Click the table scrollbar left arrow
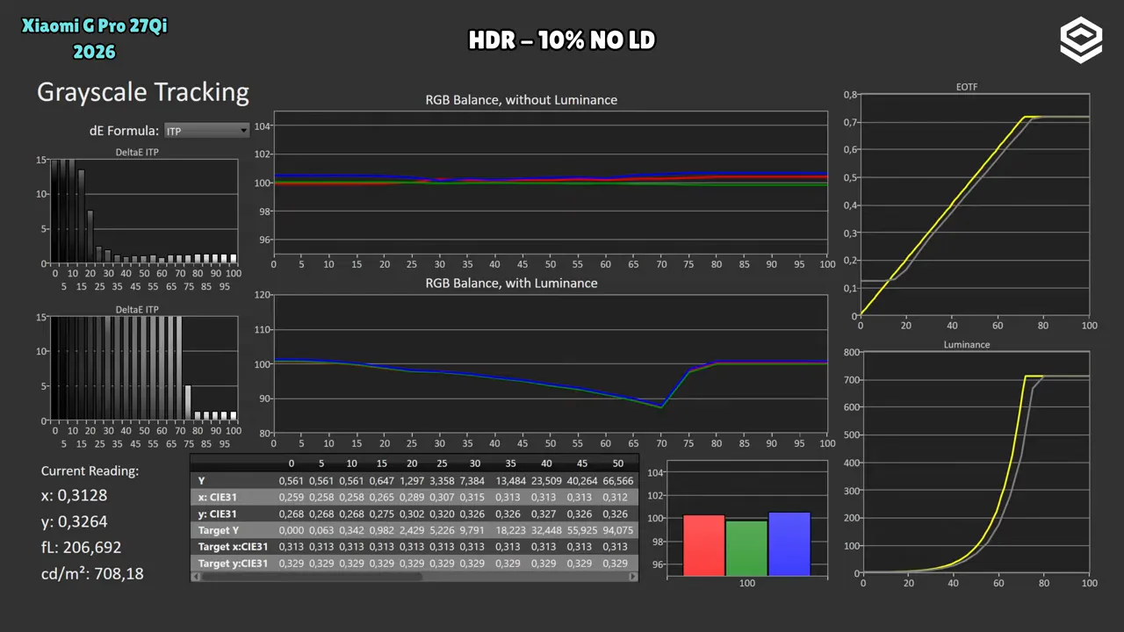 195,577
